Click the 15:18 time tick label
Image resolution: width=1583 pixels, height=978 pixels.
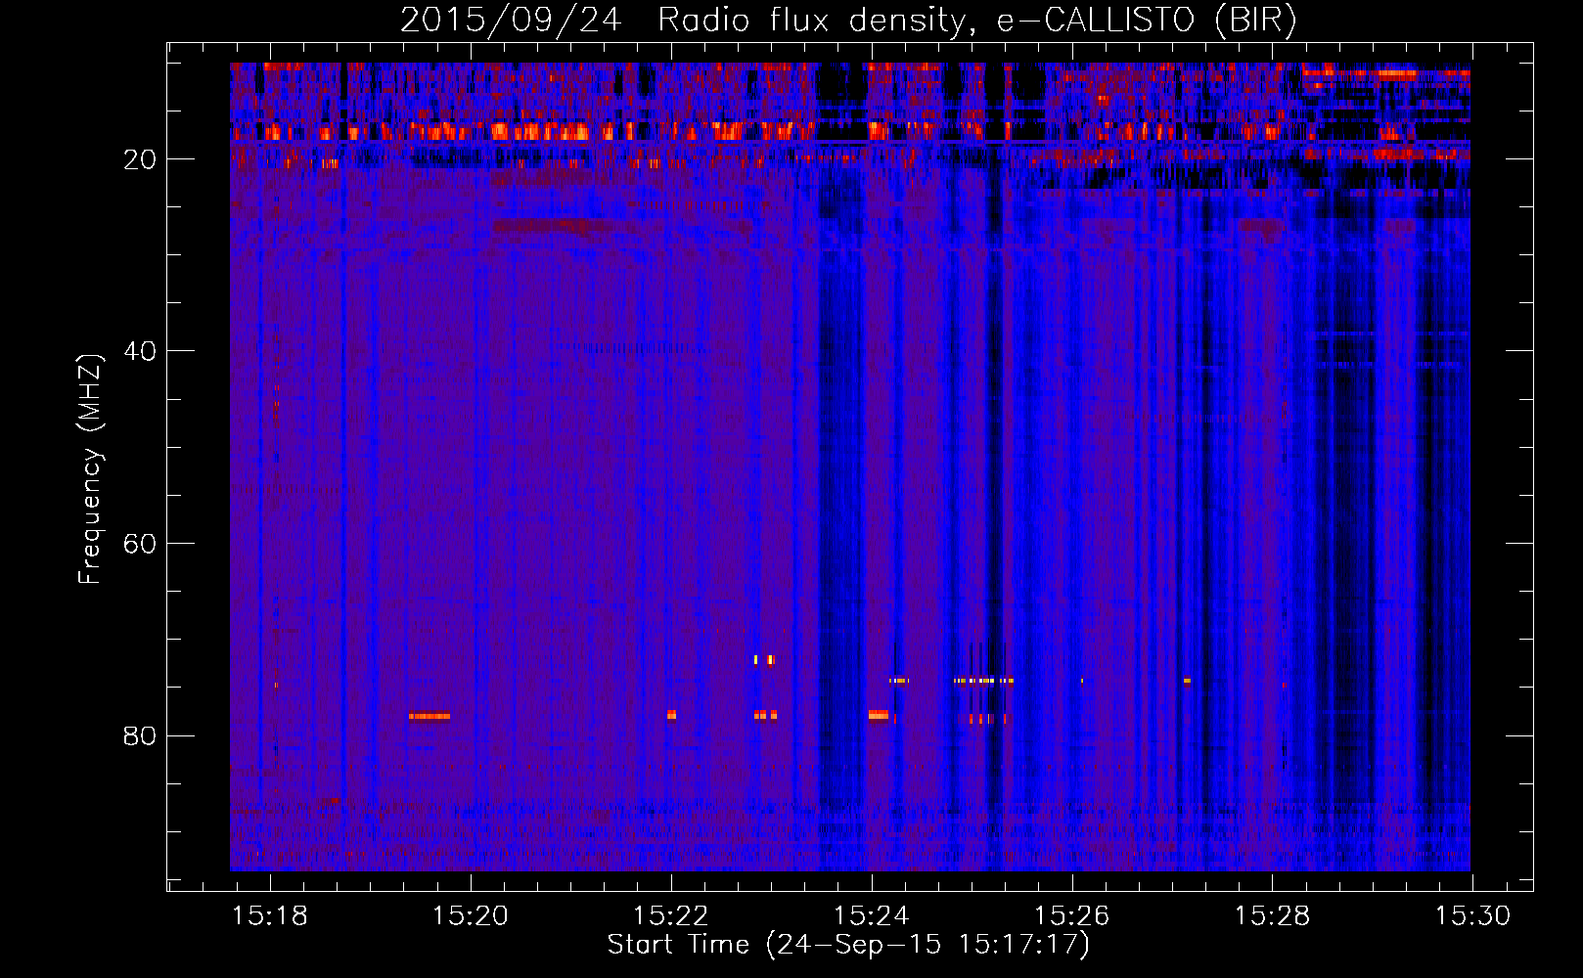point(271,915)
